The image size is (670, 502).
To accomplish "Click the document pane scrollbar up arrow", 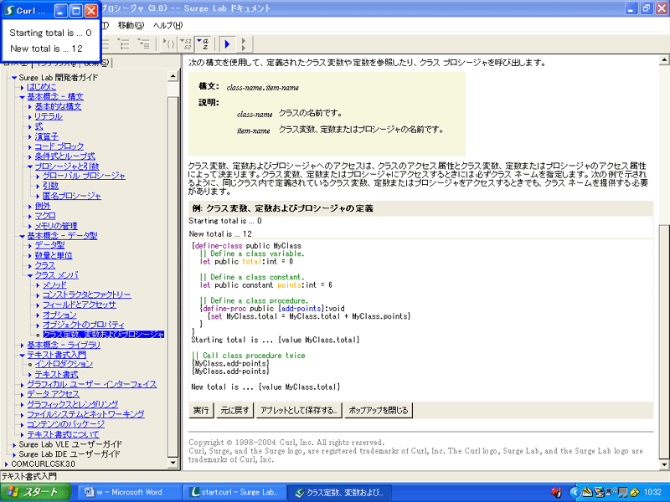I will pos(664,59).
